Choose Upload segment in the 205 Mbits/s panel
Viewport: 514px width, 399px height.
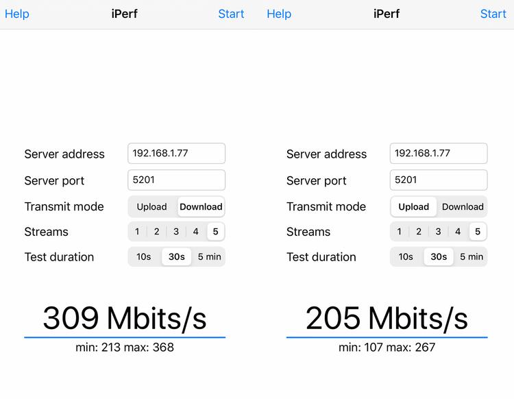click(414, 206)
